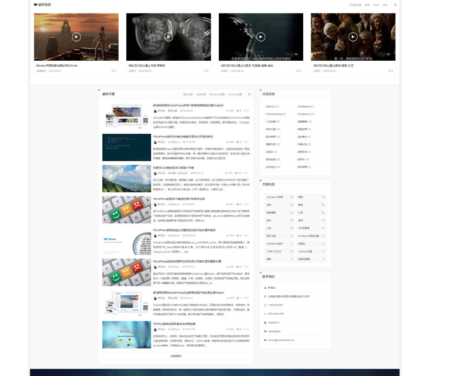
Task: Click the heart icon under the Sintel video
Action: click(x=112, y=71)
